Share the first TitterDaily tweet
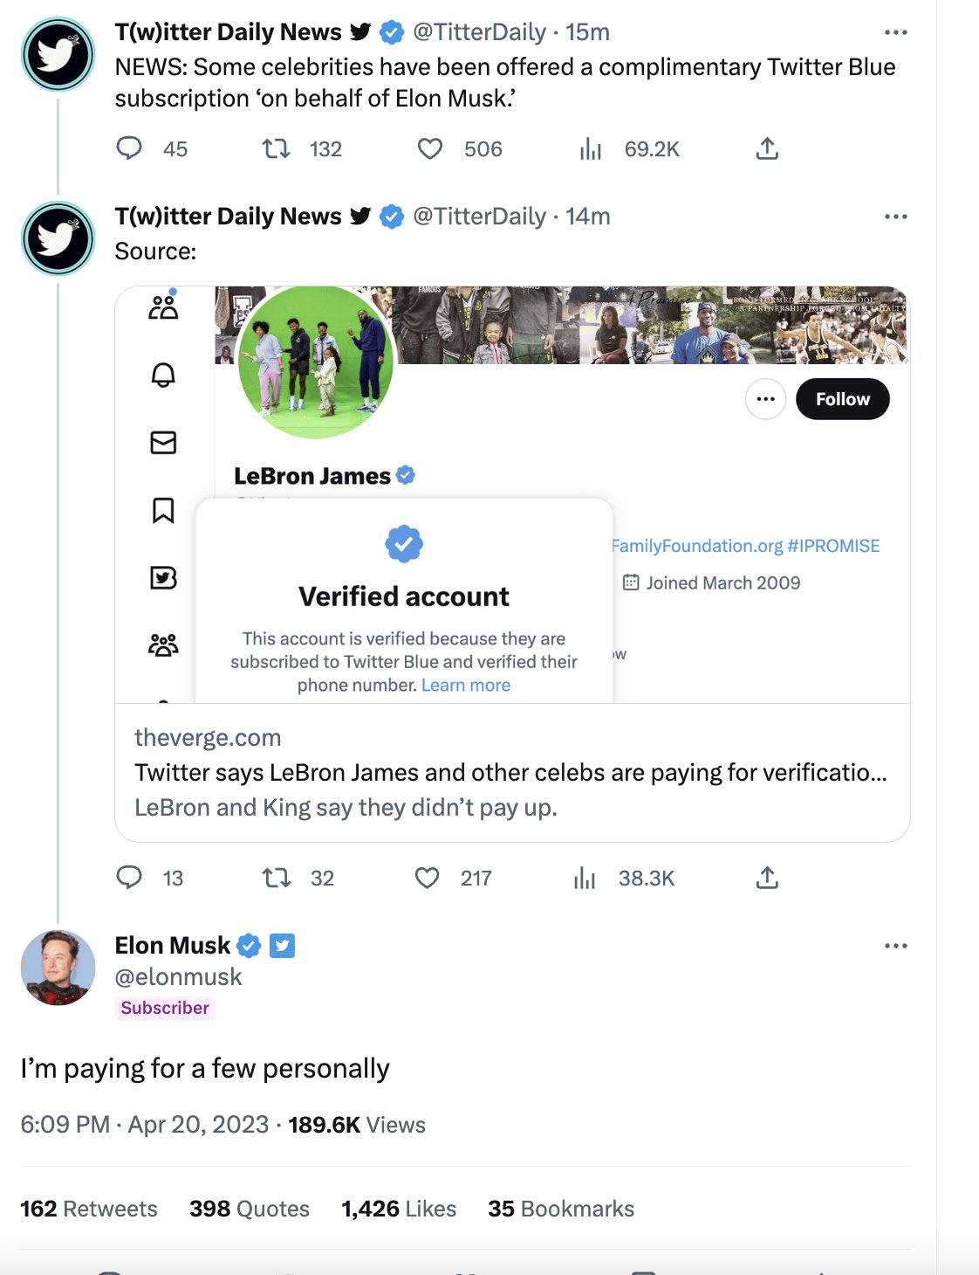979x1275 pixels. (x=767, y=148)
